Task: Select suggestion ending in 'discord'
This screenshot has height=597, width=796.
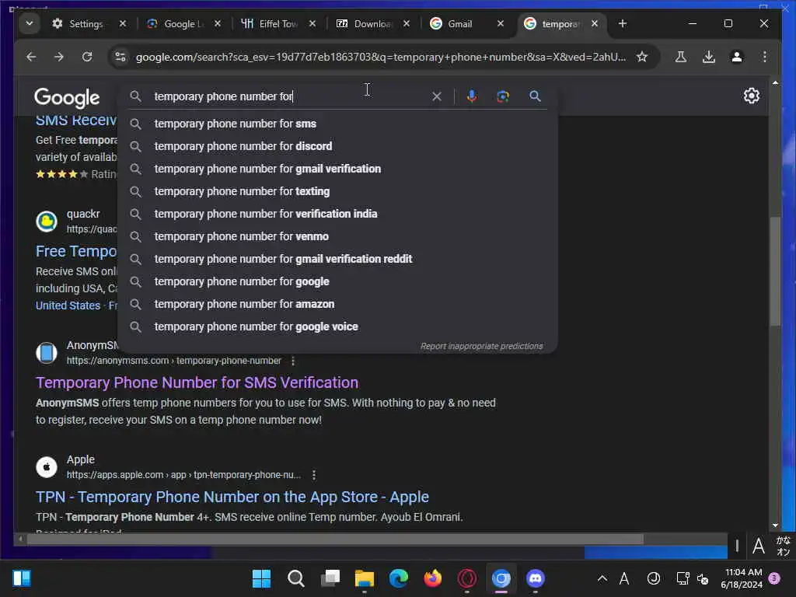Action: (x=337, y=146)
